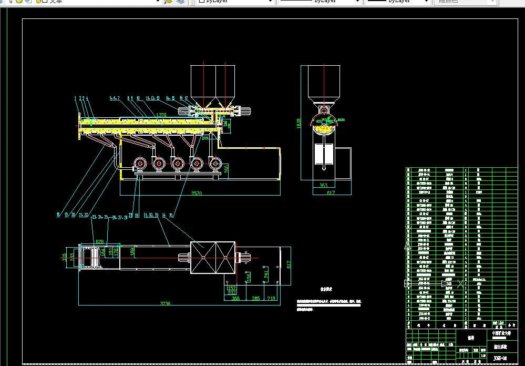Screen dimensions: 525x366
Task: Select the 152 dimension text
Action: click(x=232, y=288)
